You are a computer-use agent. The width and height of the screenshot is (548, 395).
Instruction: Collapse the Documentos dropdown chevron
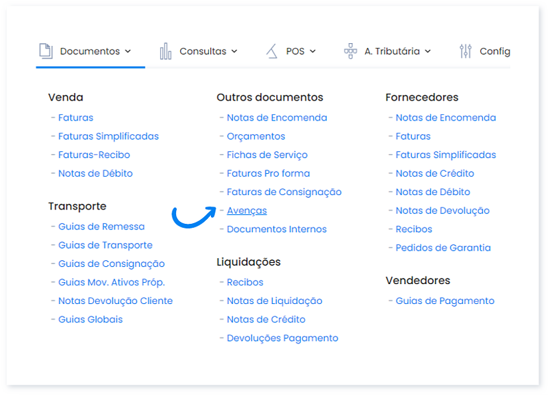(x=127, y=51)
